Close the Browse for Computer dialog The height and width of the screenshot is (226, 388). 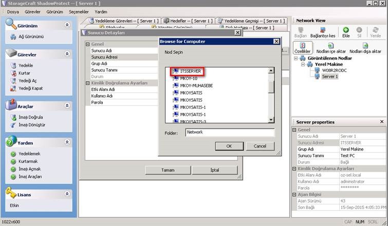pyautogui.click(x=276, y=42)
